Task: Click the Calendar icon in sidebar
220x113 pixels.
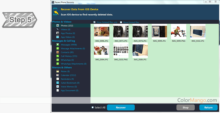Action: (58, 75)
